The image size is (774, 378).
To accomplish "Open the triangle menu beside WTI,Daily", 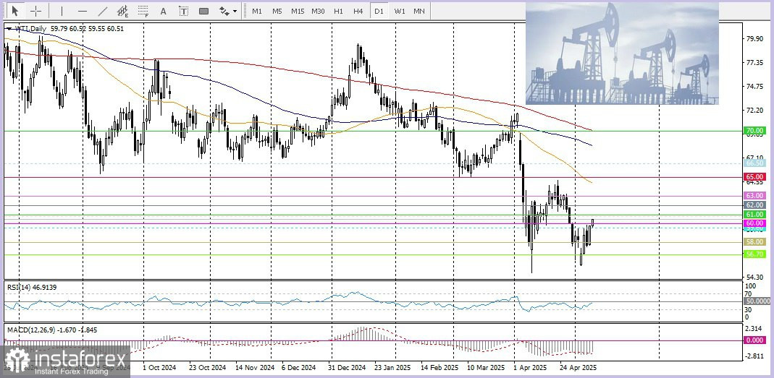I will 9,29.
